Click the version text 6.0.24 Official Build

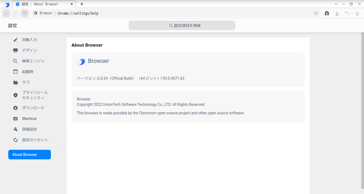tap(131, 78)
